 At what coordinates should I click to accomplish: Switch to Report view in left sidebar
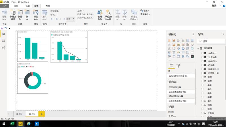(4, 34)
